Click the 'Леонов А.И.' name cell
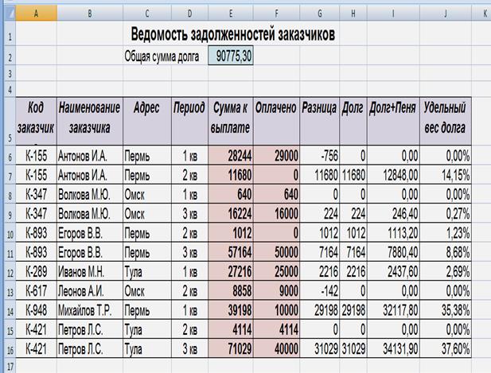The height and width of the screenshot is (373, 491). click(90, 291)
